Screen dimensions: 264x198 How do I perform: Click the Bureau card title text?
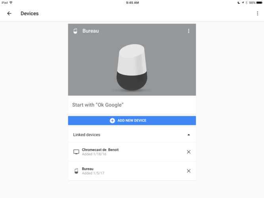point(91,31)
